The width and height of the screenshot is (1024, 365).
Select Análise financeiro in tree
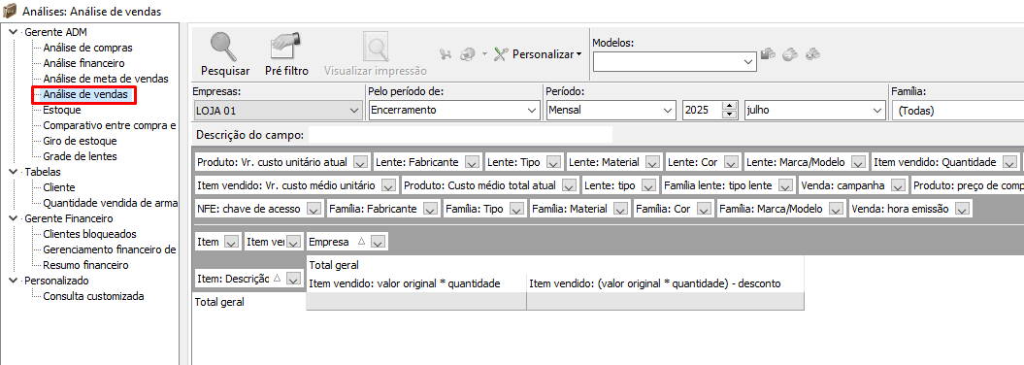tap(83, 63)
